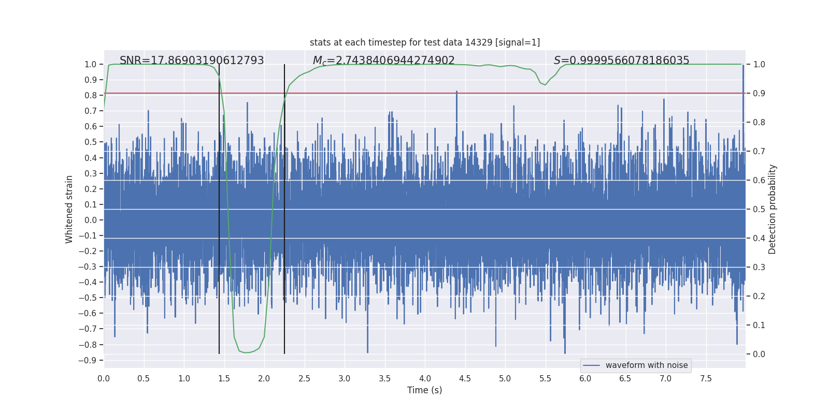Viewport: 829px width, 414px height.
Task: Click the time-axis tick label 3.5
Action: coord(384,378)
